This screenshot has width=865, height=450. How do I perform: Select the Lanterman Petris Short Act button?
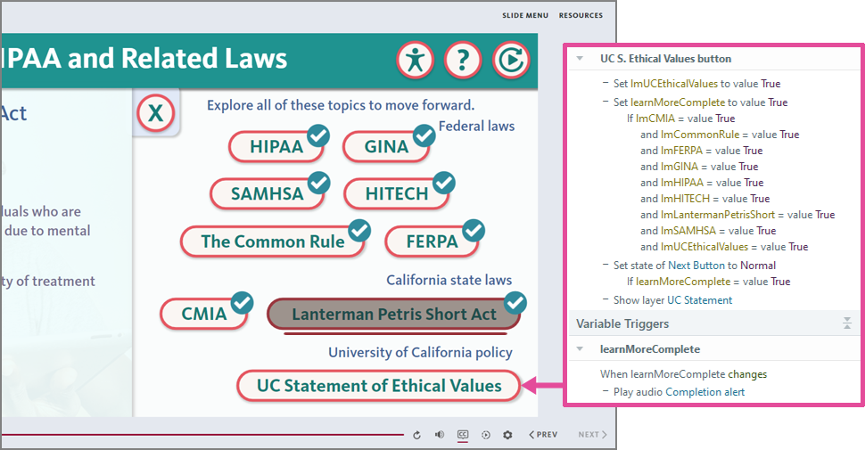(394, 315)
